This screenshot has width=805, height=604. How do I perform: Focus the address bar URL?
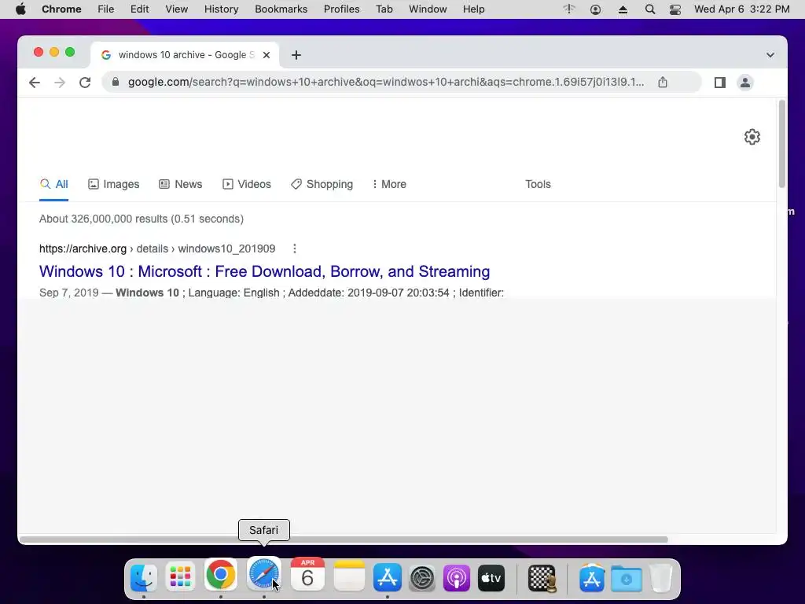pyautogui.click(x=385, y=82)
